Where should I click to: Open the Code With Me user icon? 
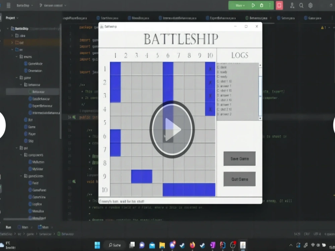(292, 5)
